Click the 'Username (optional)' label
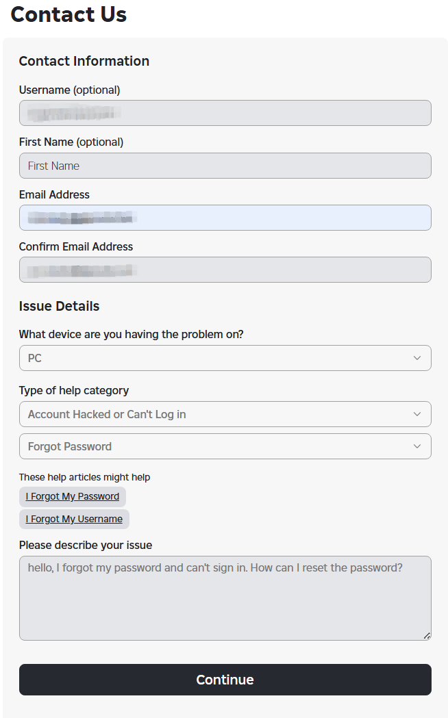 pyautogui.click(x=69, y=90)
